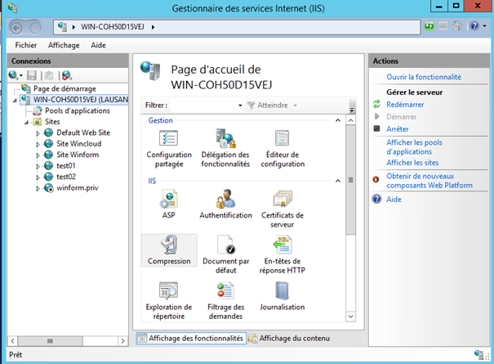Open the ASP feature icon
Viewport: 494px width, 364px height.
click(169, 200)
